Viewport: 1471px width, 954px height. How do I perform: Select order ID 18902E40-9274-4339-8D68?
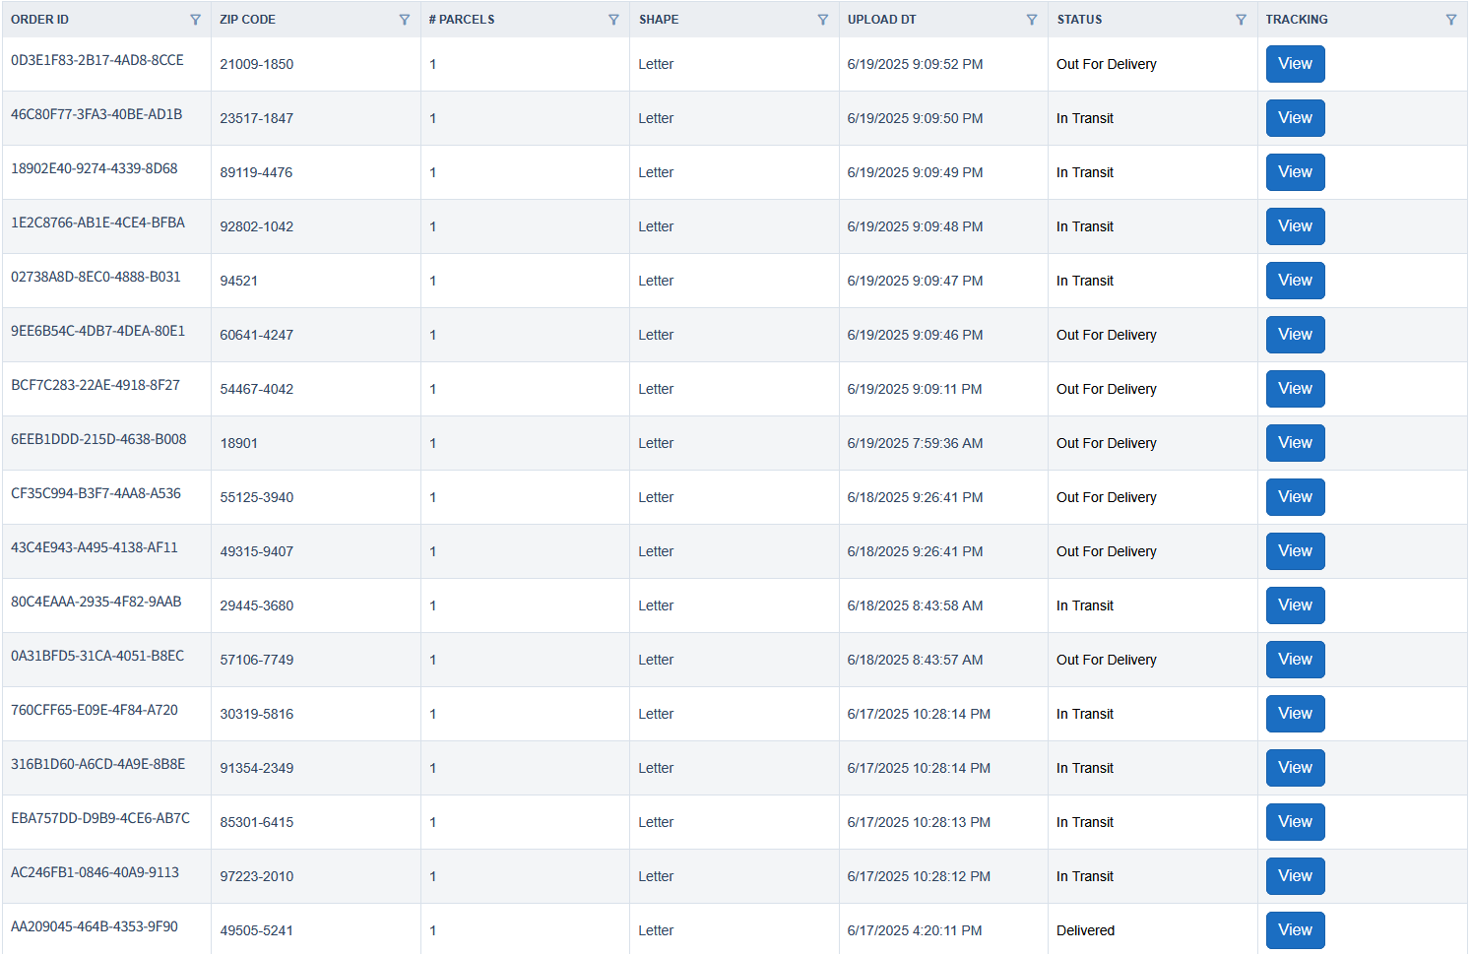95,168
